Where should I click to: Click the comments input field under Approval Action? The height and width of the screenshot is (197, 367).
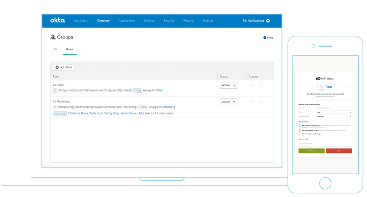coord(325,144)
